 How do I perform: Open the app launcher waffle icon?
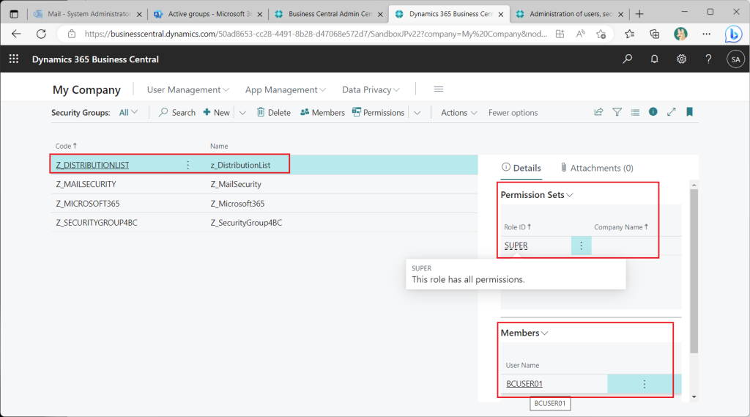coord(13,59)
